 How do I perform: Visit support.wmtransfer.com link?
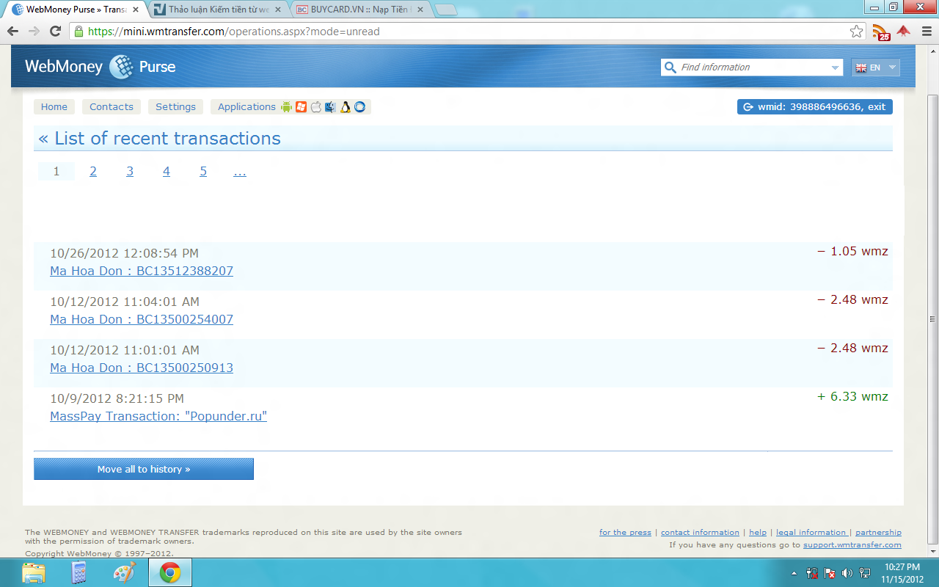click(x=852, y=544)
